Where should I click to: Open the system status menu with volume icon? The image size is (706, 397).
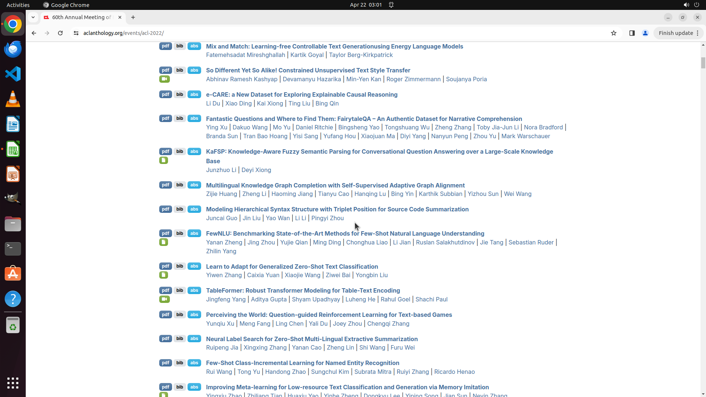686,5
